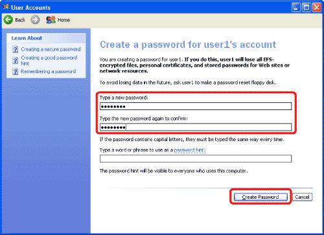Click help icon beside Creating a good password hint
The width and height of the screenshot is (324, 235).
pos(15,60)
